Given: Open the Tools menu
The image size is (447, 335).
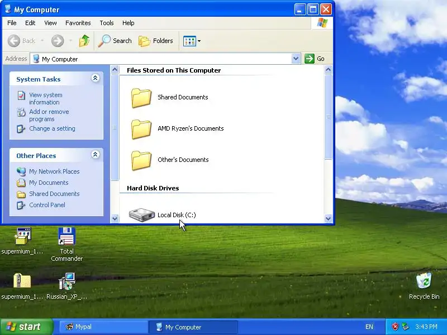Looking at the screenshot, I should 107,23.
